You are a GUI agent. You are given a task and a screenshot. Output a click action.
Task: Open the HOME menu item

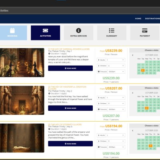[138, 18]
